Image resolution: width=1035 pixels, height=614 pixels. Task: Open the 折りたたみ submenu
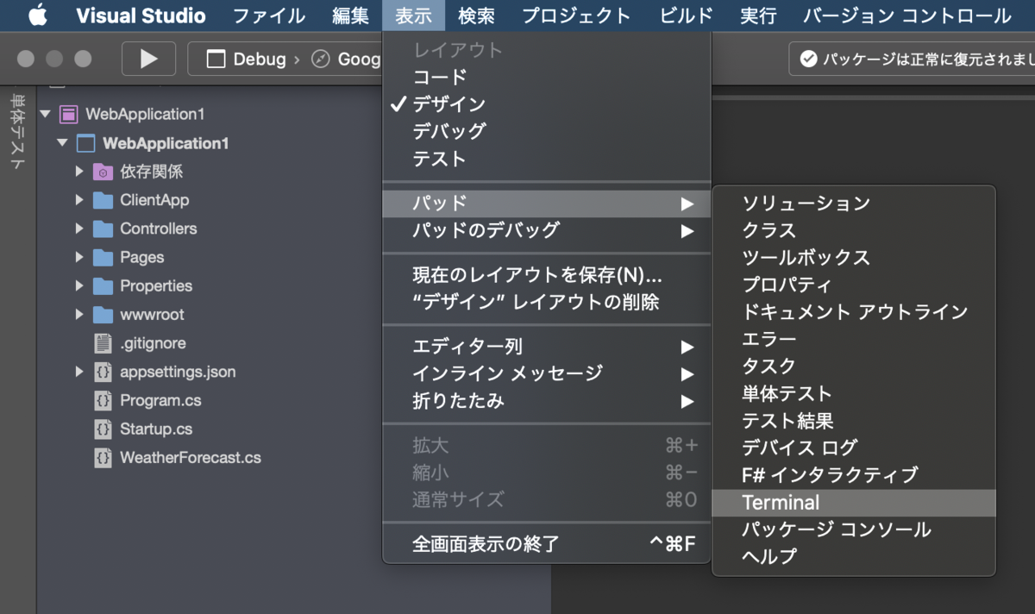point(546,401)
